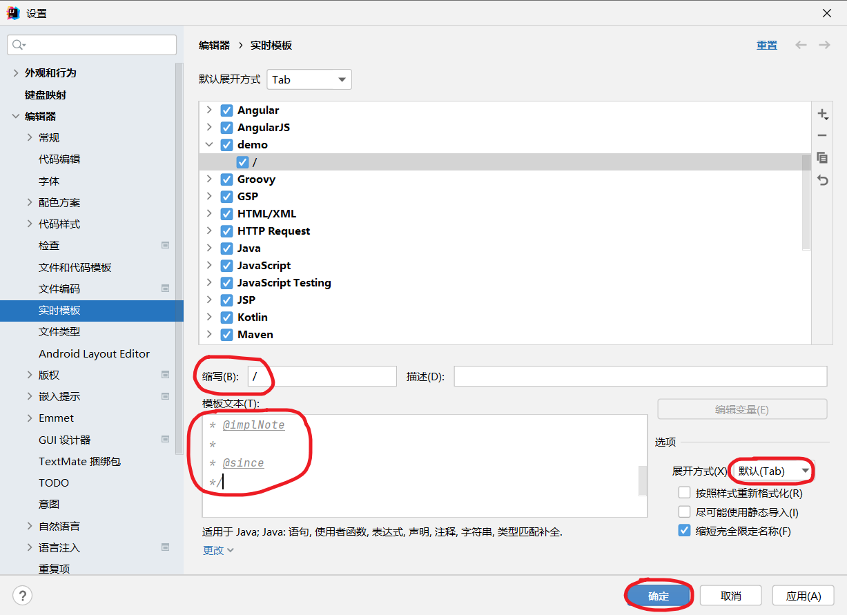Select the HTTP Request group row

pyautogui.click(x=505, y=231)
